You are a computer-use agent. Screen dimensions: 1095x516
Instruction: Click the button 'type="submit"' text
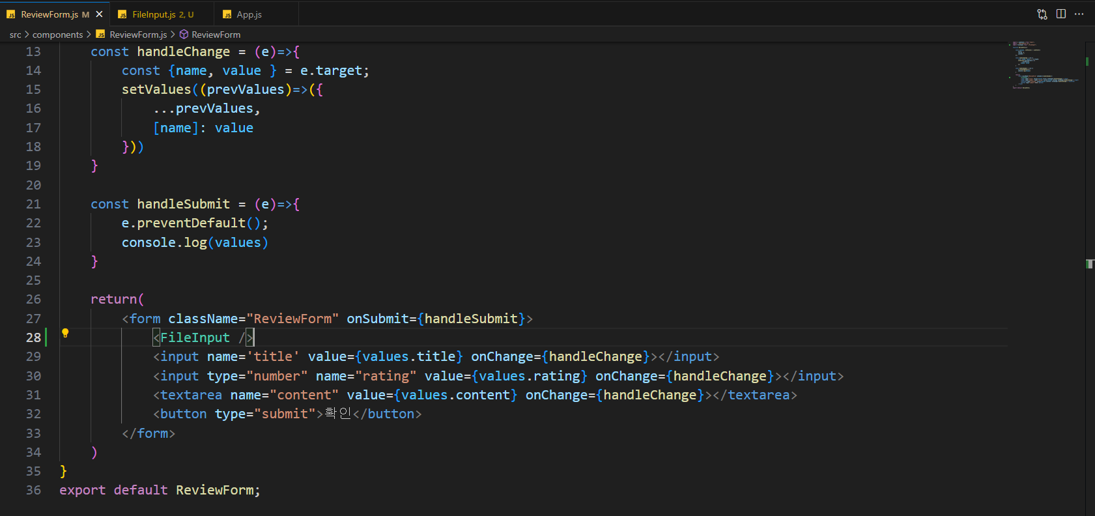tap(265, 414)
